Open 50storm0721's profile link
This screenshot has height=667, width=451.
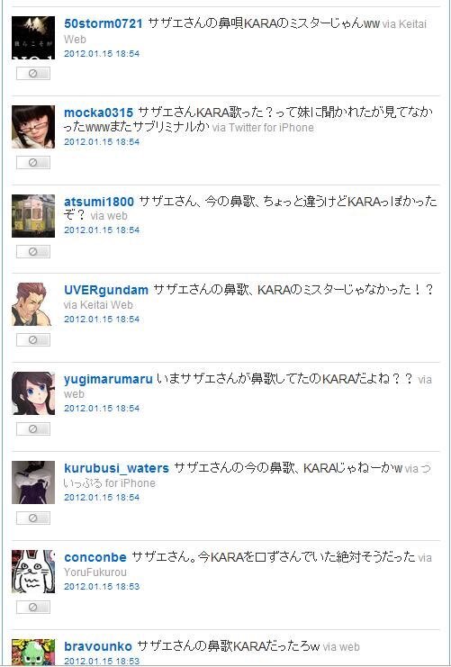(x=104, y=23)
